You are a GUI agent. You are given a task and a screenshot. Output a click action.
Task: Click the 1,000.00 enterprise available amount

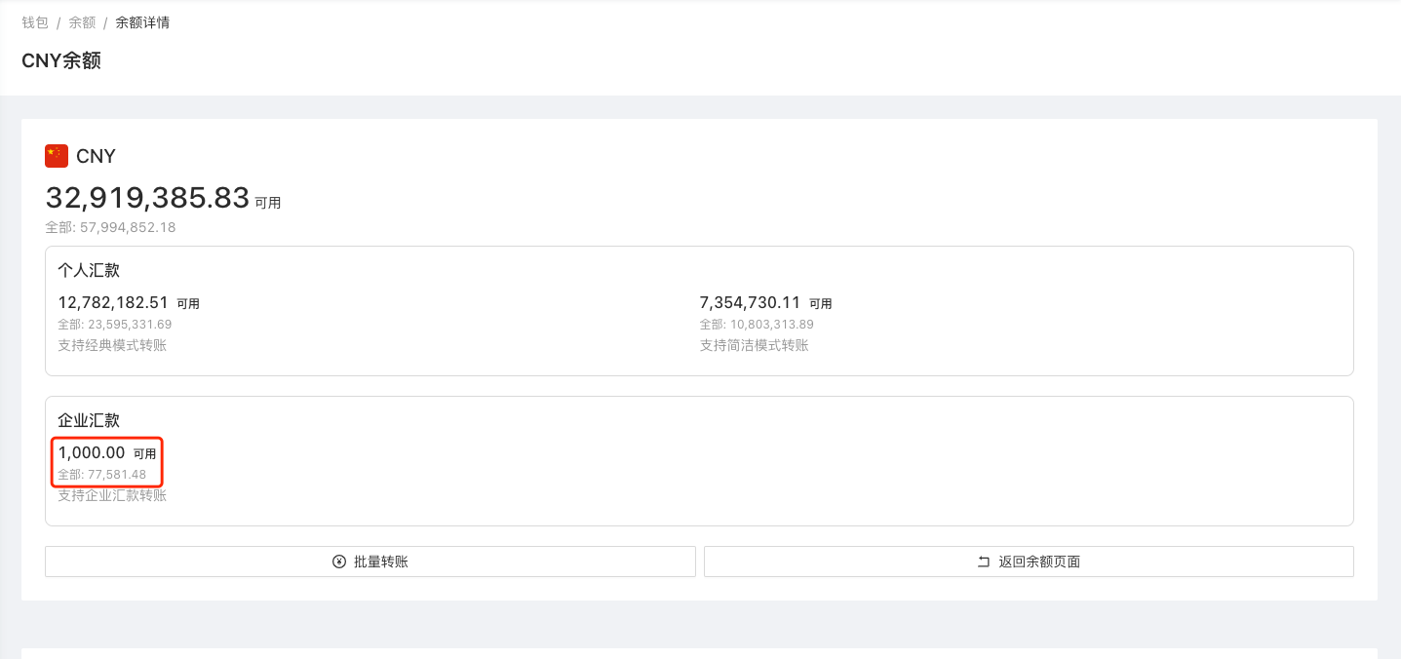tap(92, 452)
